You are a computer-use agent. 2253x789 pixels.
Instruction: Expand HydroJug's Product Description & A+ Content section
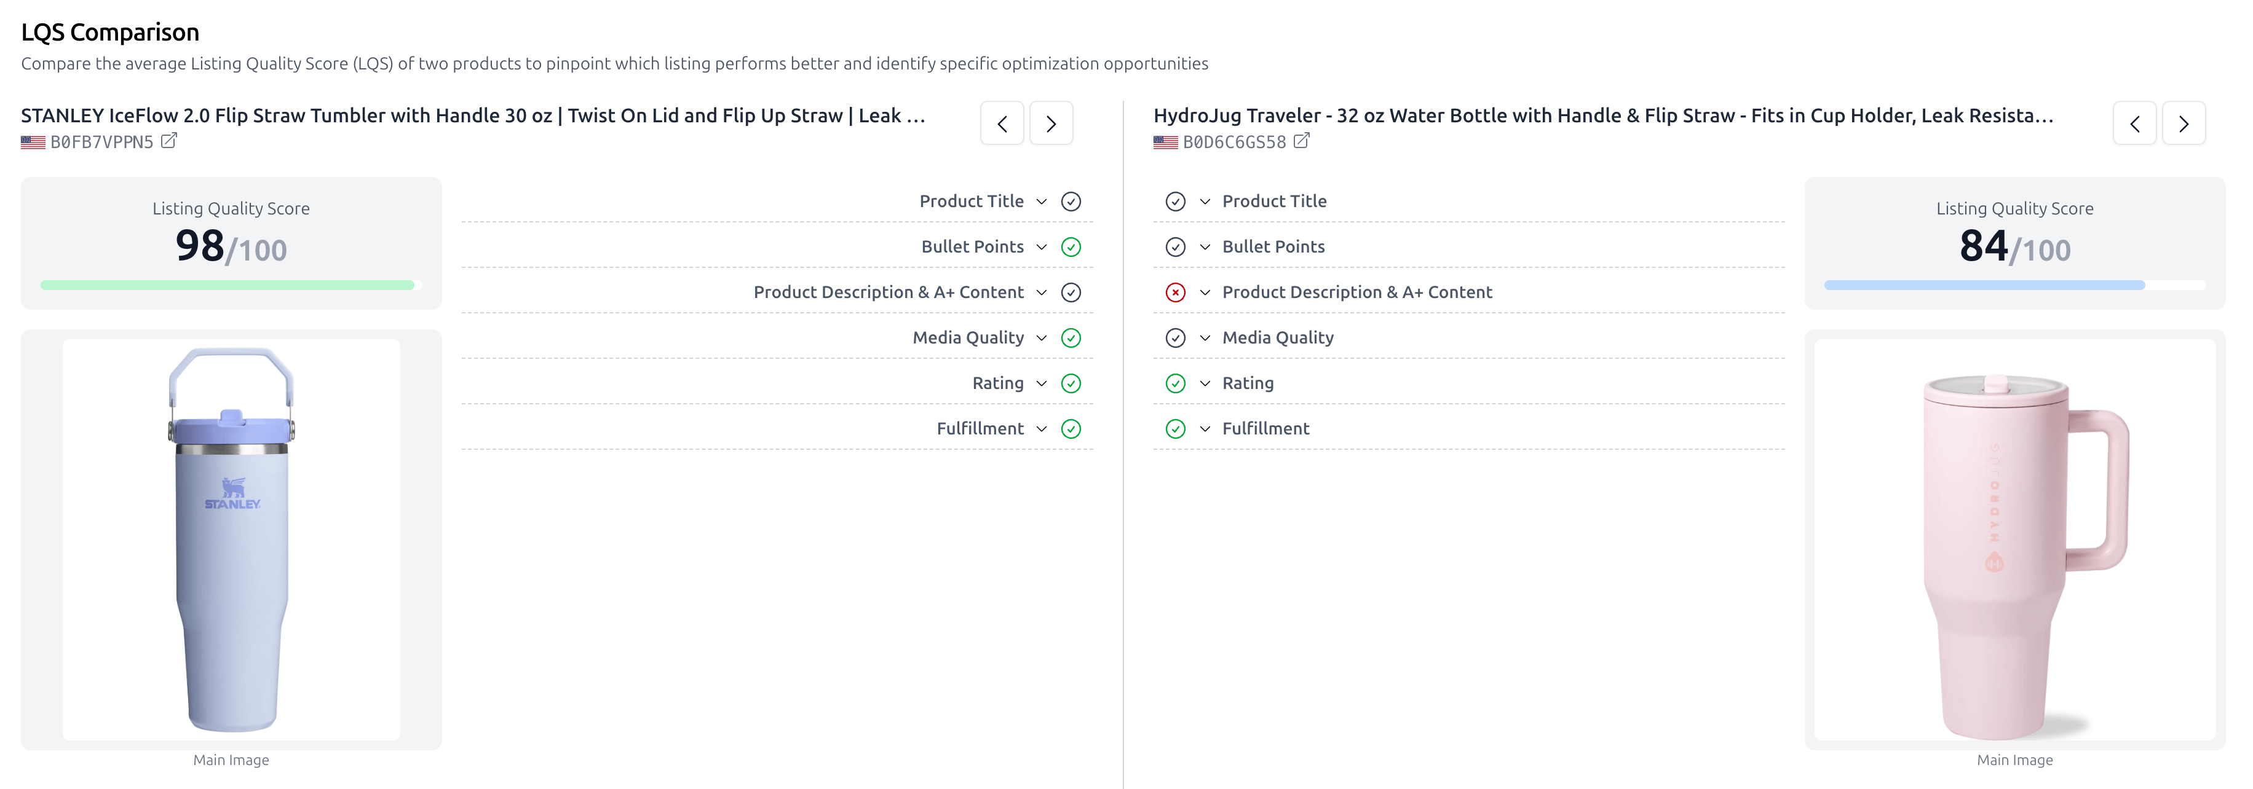point(1206,292)
